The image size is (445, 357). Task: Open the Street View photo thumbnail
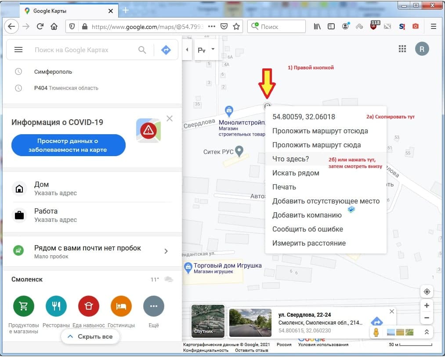(x=250, y=323)
